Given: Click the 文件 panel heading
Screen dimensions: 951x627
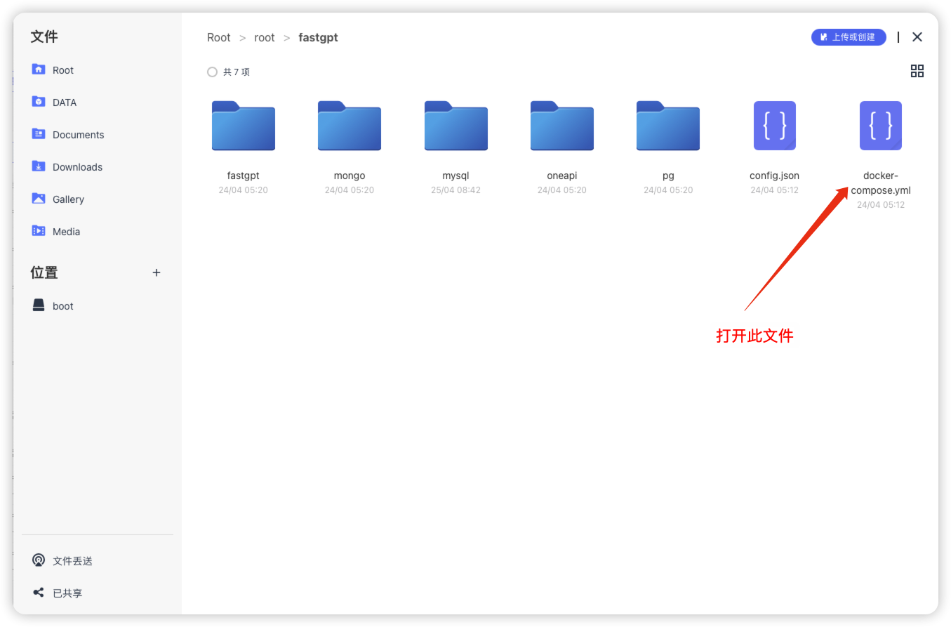Looking at the screenshot, I should (44, 37).
